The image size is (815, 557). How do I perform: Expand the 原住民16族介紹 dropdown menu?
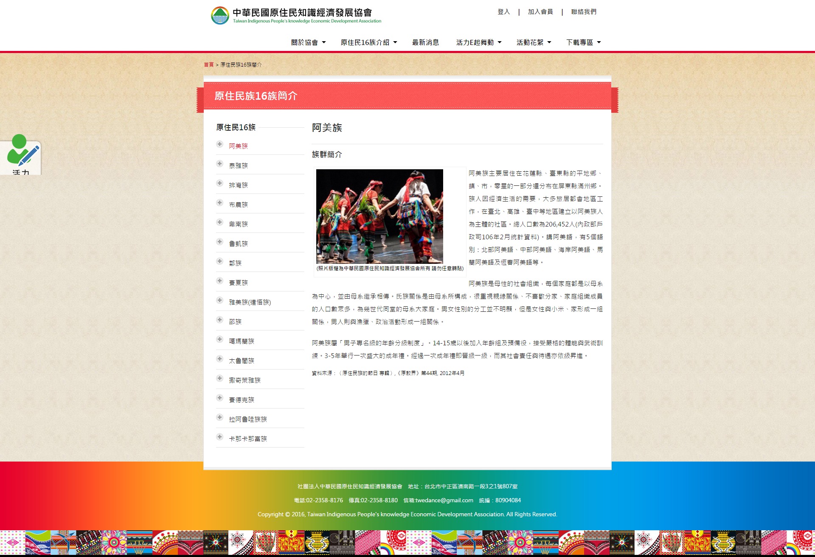(368, 42)
